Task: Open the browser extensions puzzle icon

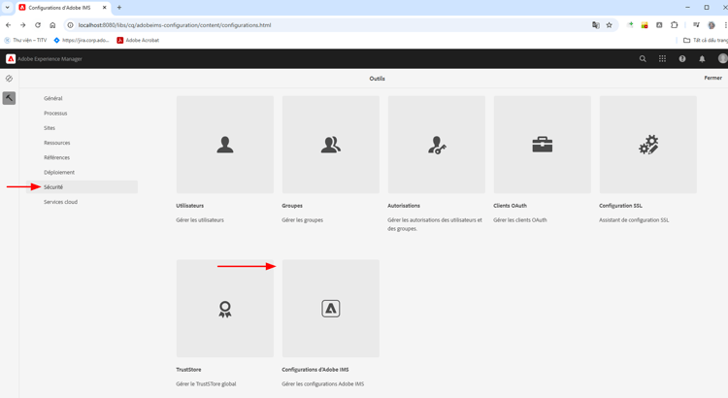Action: pyautogui.click(x=675, y=25)
